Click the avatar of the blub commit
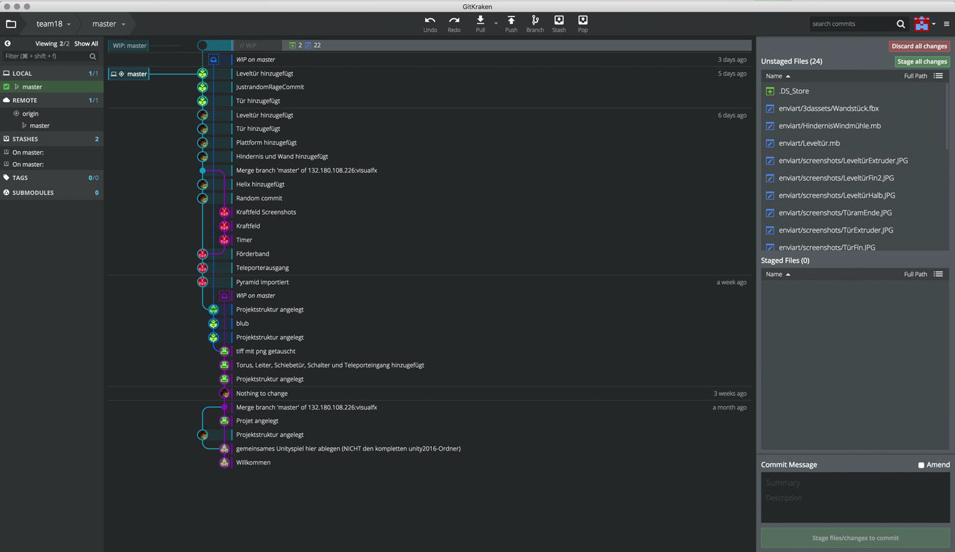Screen dimensions: 955x552 [214, 324]
